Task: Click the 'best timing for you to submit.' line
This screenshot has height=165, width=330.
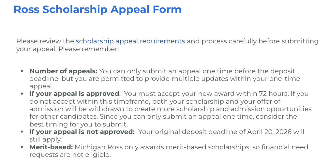Action: [x=78, y=124]
